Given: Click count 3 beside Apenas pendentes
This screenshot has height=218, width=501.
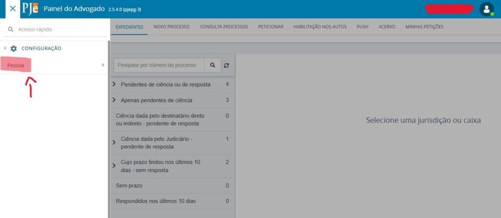Looking at the screenshot, I should [x=227, y=100].
